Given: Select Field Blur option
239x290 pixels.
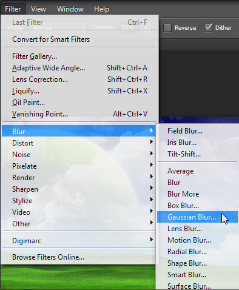Looking at the screenshot, I should coord(197,131).
